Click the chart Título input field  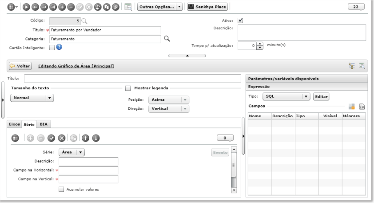132,78
